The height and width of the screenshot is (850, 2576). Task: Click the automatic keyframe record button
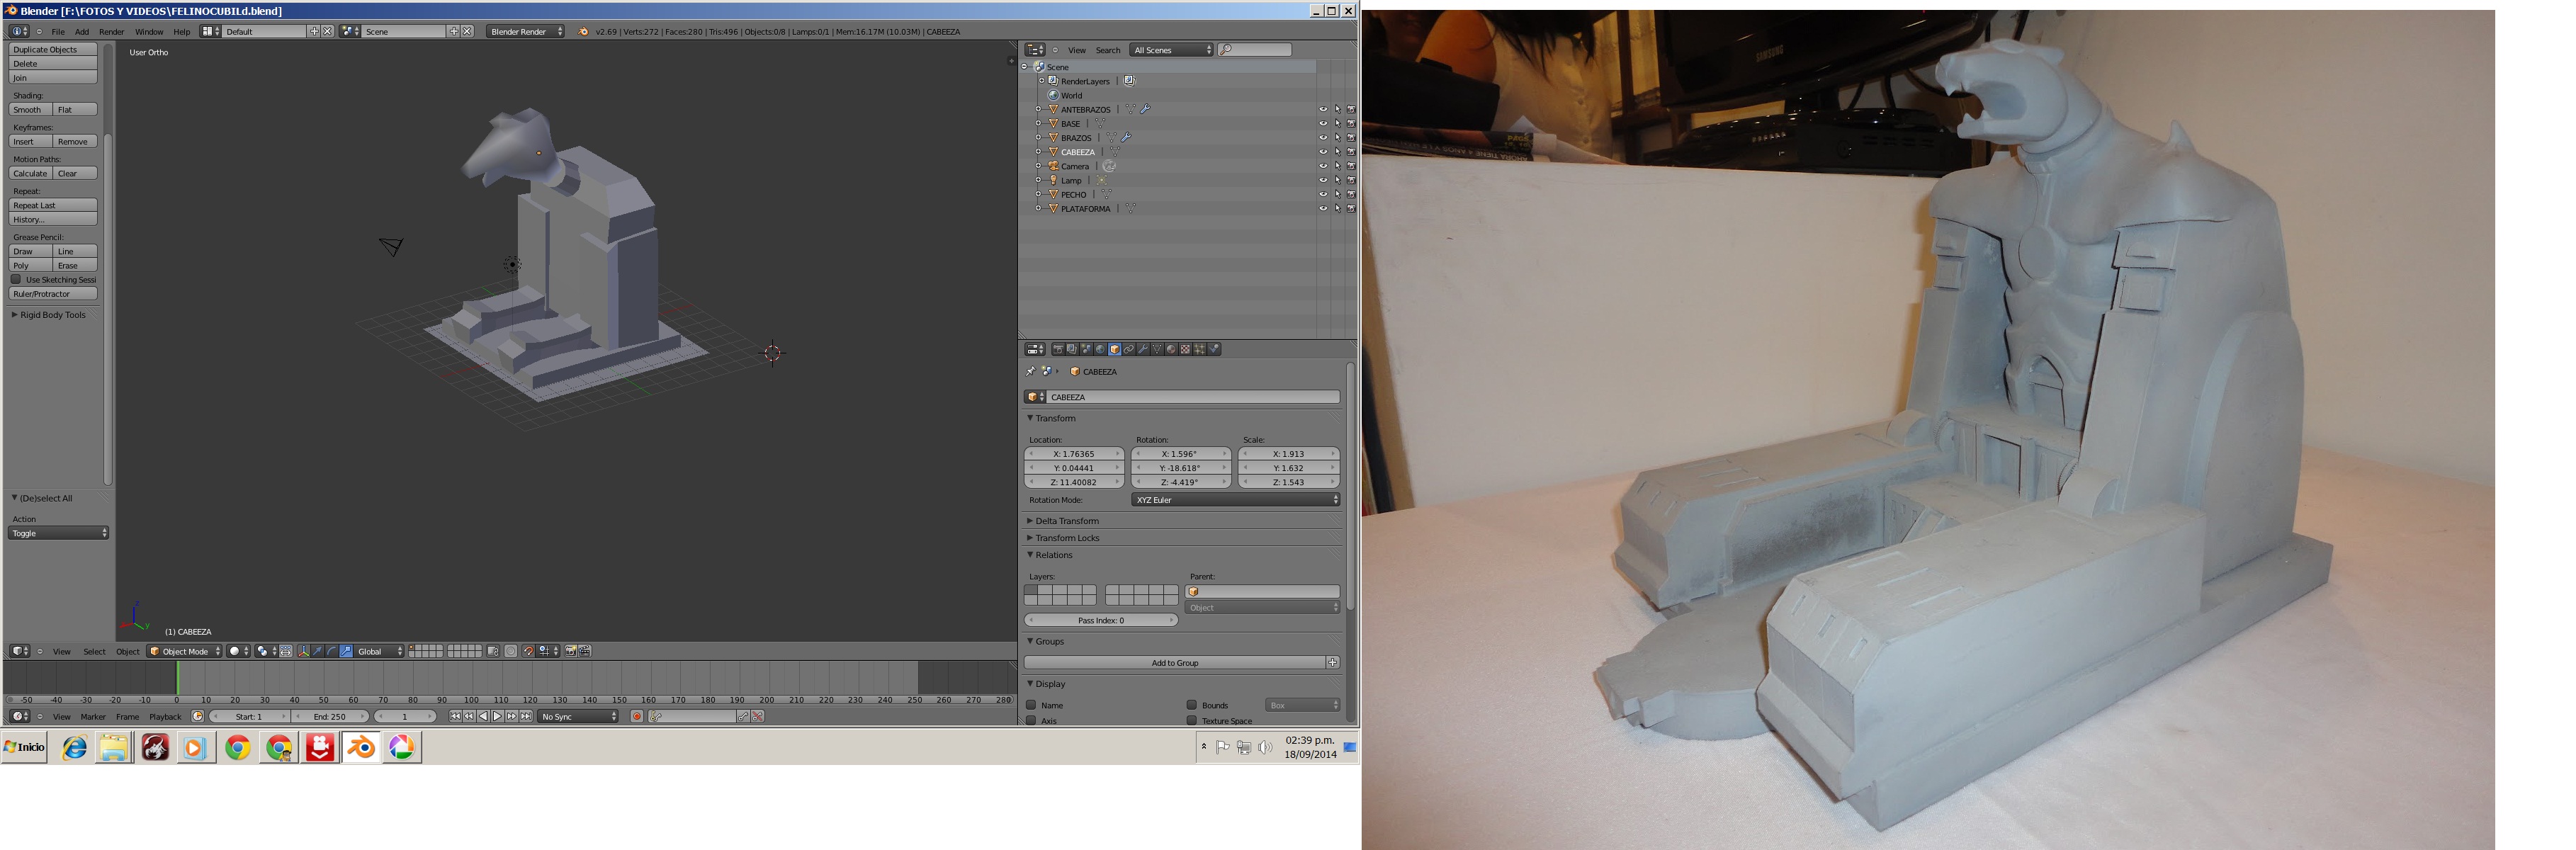pyautogui.click(x=636, y=716)
